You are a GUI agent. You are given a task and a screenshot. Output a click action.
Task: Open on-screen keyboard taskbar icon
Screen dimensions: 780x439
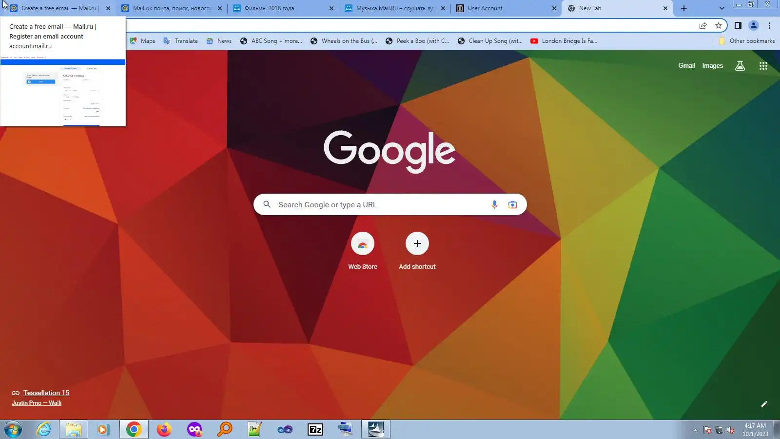pyautogui.click(x=346, y=430)
